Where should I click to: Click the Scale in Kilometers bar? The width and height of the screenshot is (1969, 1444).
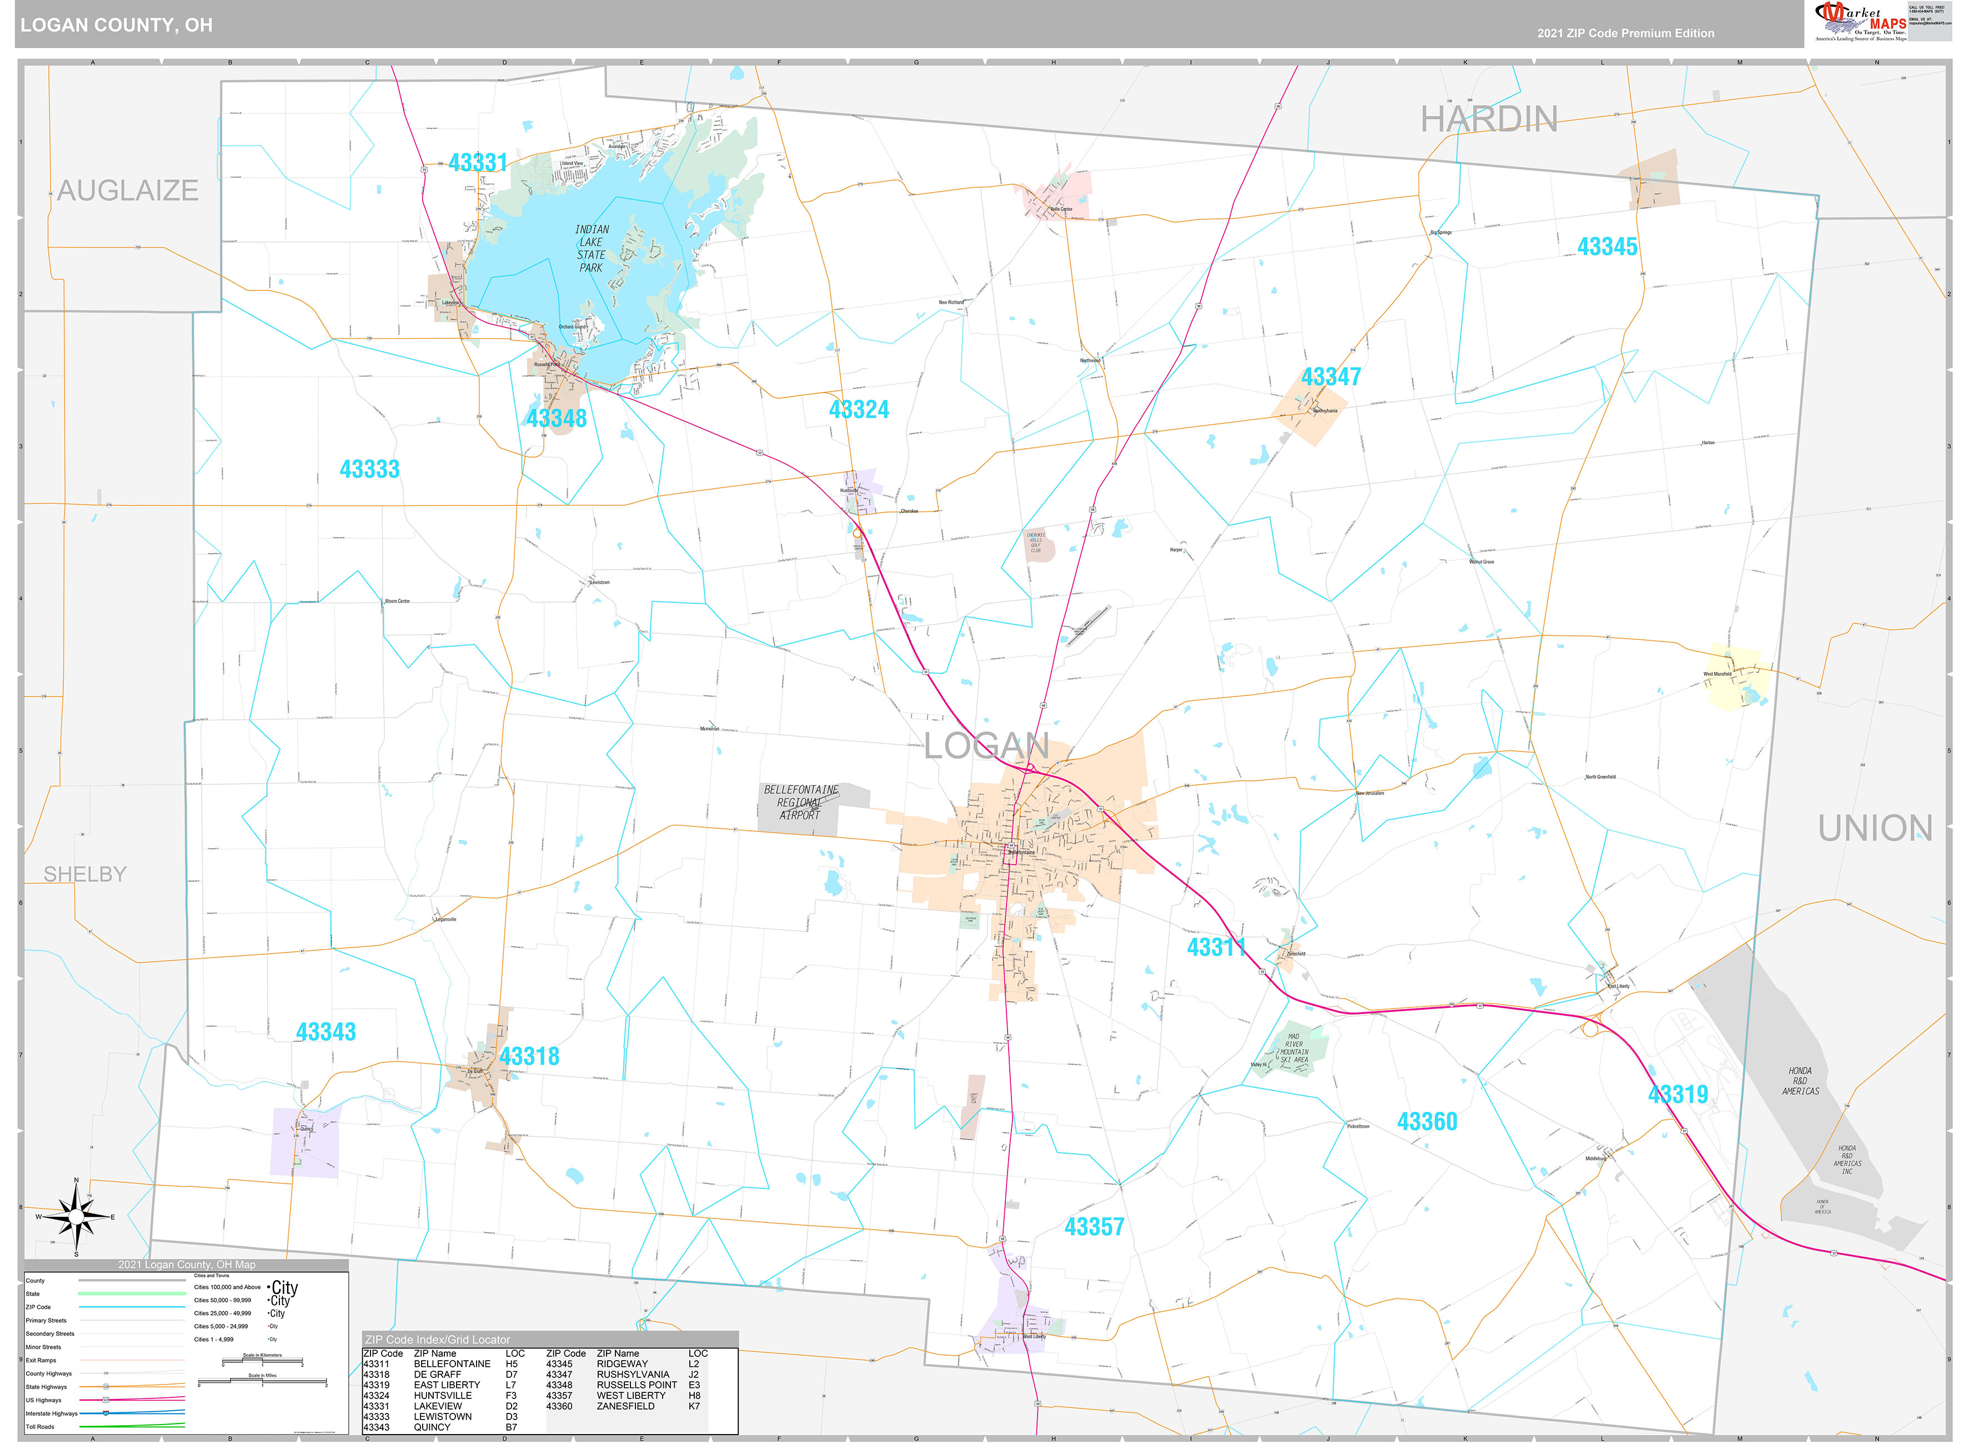(x=262, y=1361)
